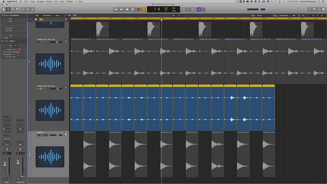Screen dimensions: 327x184
Task: Solo the DRUMS_003_HATS_124 track
Action: click(41, 42)
